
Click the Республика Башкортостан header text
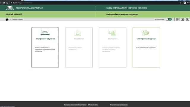(x=29, y=8)
